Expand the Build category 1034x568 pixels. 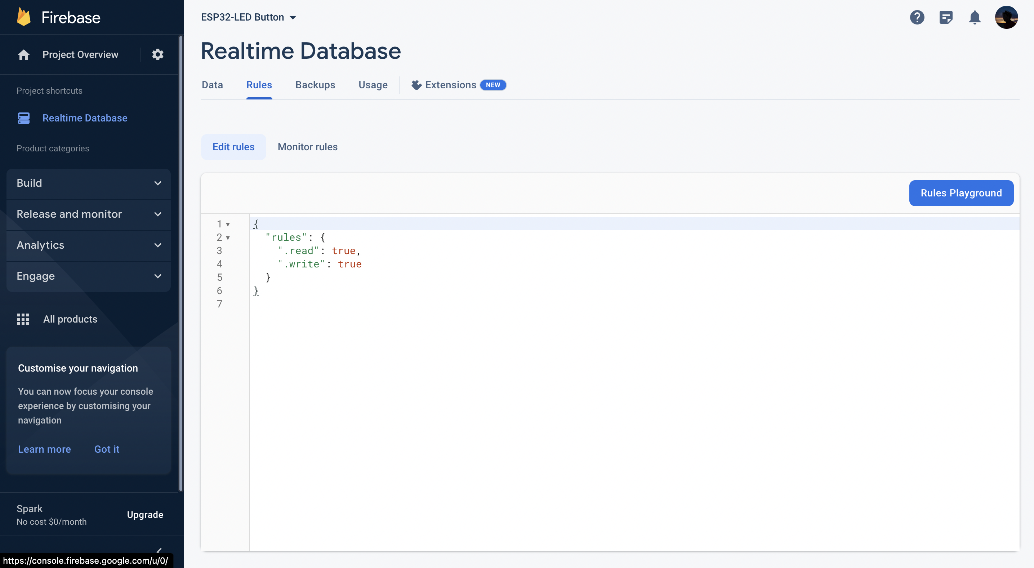(x=89, y=183)
